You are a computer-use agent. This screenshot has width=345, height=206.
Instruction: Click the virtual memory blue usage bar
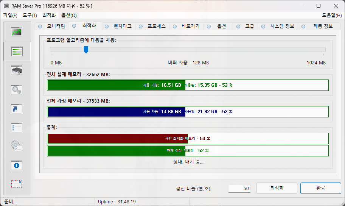click(188, 112)
